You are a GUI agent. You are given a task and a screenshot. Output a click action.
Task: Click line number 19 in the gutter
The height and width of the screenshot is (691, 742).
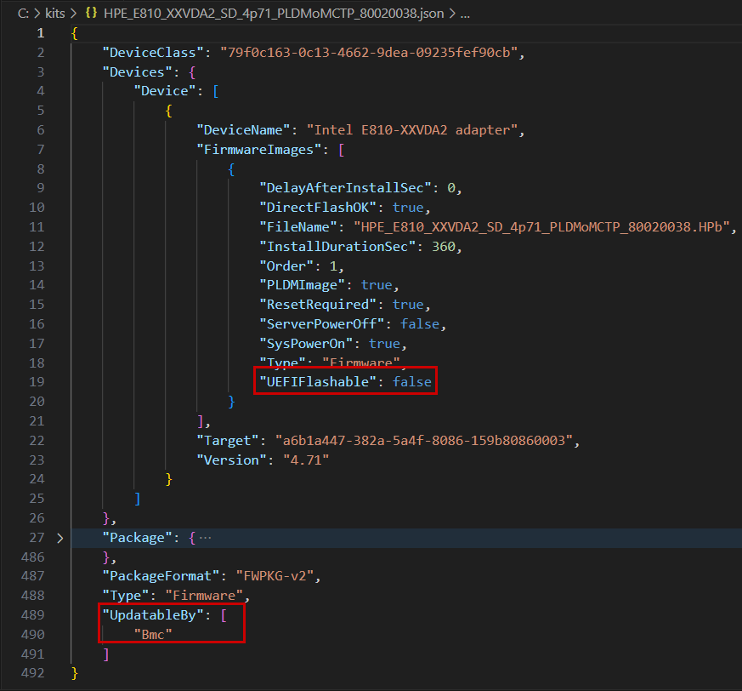point(37,382)
